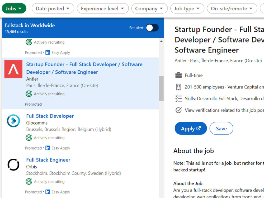Open the Jobs filter dropdown
264x198 pixels.
coord(14,8)
